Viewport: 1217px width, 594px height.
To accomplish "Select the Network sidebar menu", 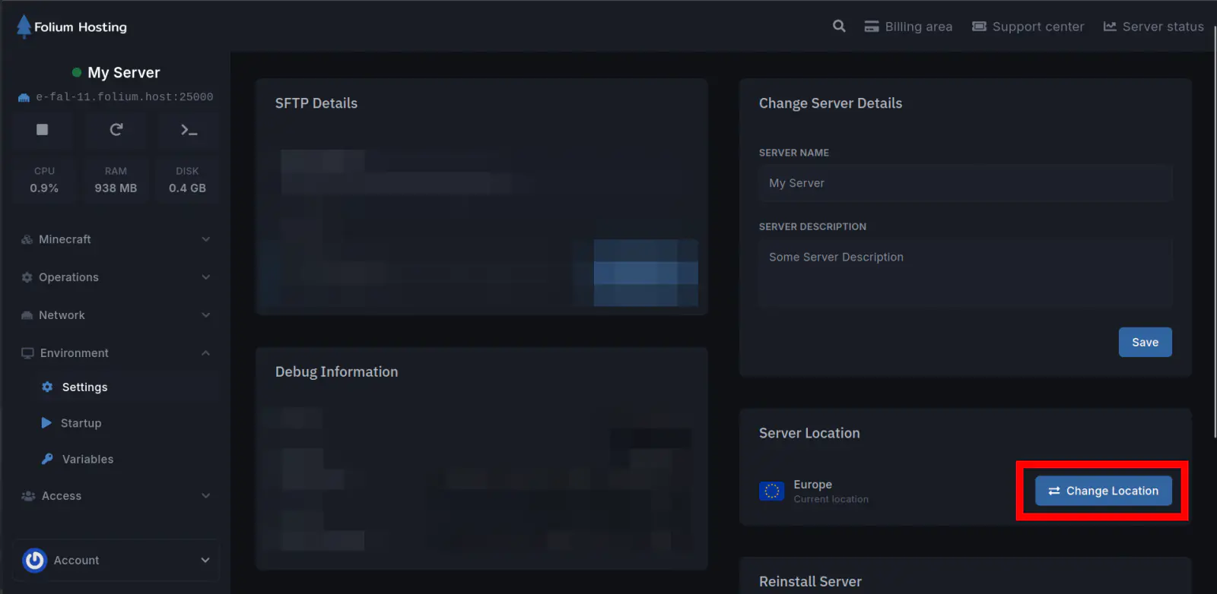I will coord(116,315).
